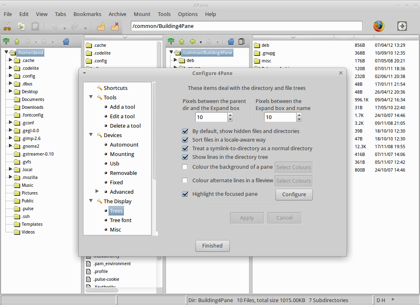Enable 'Colour alternate lines in a fileview'
The height and width of the screenshot is (305, 420).
point(185,180)
